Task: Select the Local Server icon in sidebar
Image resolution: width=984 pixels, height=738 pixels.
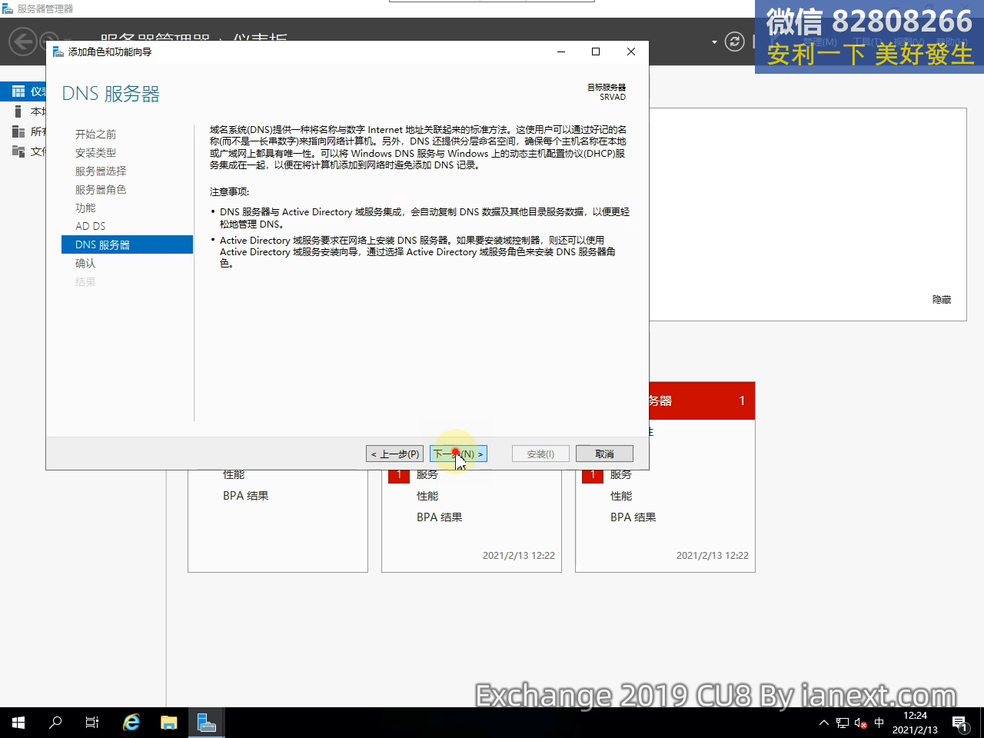Action: tap(18, 111)
